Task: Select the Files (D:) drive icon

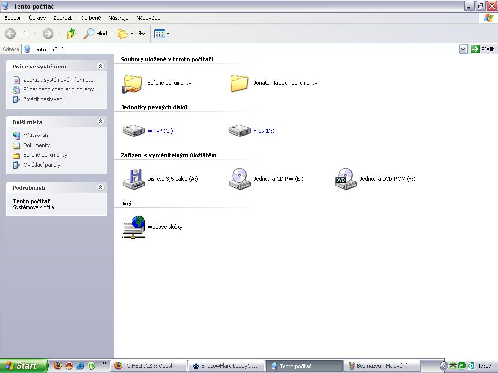Action: pyautogui.click(x=240, y=130)
